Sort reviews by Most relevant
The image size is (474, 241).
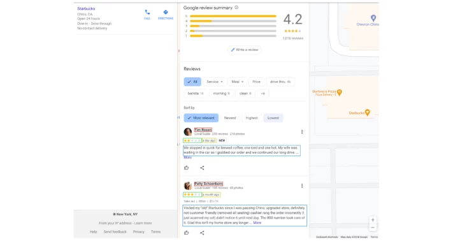pyautogui.click(x=201, y=118)
